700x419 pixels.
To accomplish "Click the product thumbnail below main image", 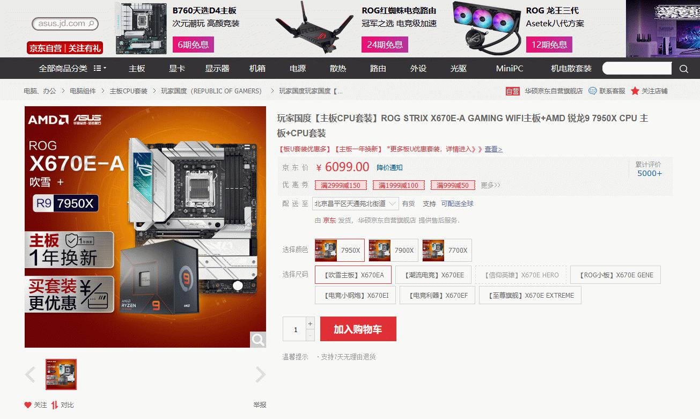I will [61, 374].
